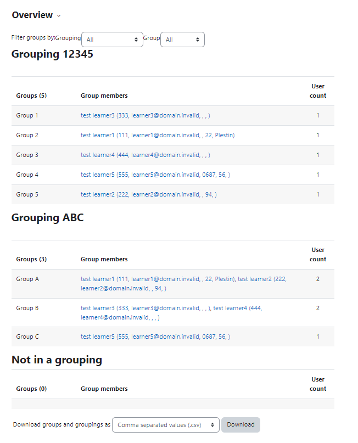Open the Group filter dropdown

point(182,40)
